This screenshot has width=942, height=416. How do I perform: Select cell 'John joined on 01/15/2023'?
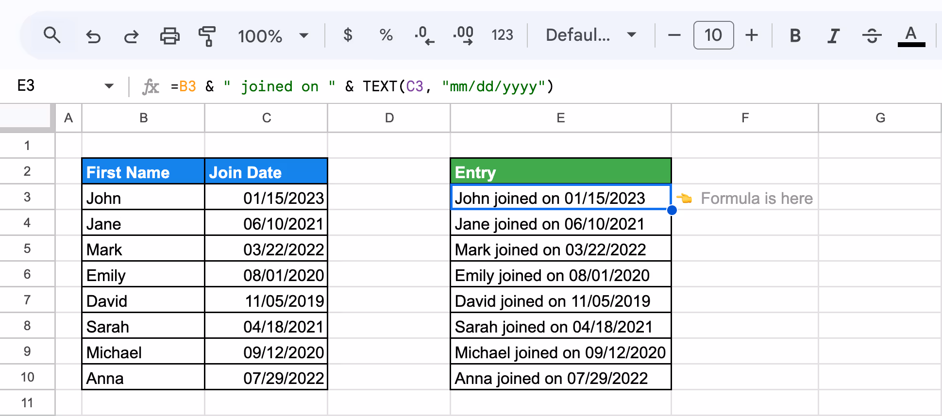click(561, 197)
